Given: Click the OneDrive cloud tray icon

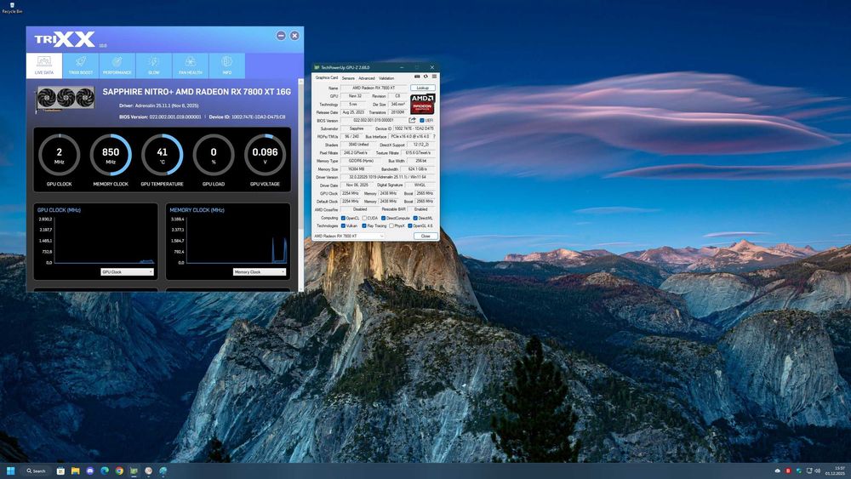Looking at the screenshot, I should (778, 470).
